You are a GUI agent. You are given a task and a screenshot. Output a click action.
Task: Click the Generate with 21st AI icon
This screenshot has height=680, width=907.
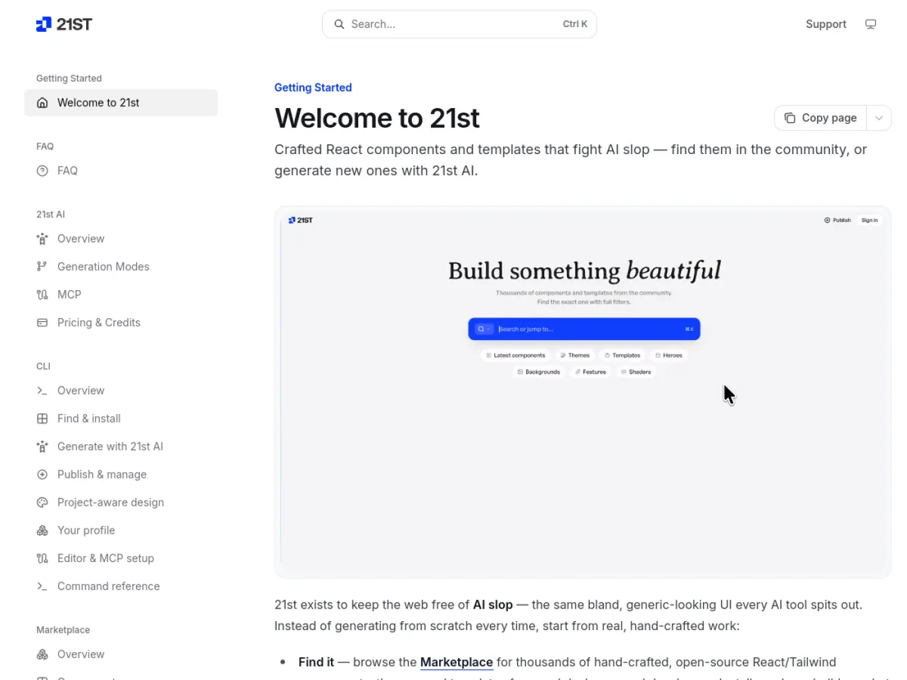(x=42, y=447)
